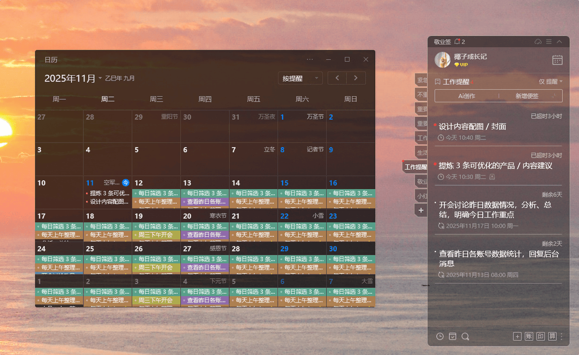Click the Ai创作 button
This screenshot has width=579, height=355.
[467, 96]
